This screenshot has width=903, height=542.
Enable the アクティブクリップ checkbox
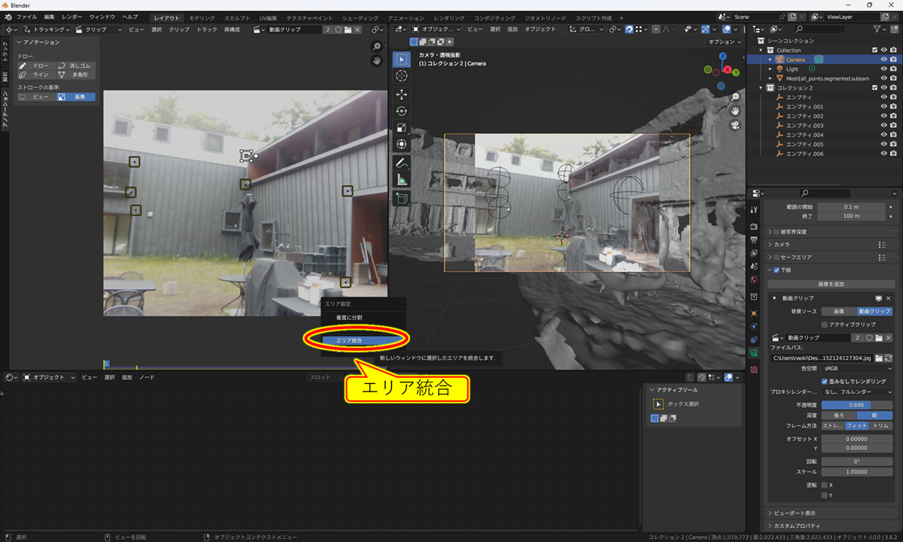825,324
